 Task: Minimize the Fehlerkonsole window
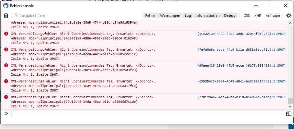[x=256, y=5]
